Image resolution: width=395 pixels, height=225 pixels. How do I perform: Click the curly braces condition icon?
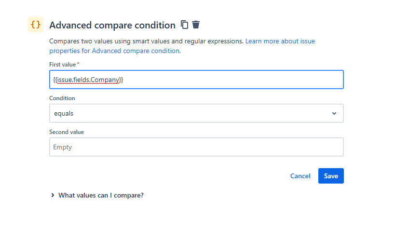35,25
